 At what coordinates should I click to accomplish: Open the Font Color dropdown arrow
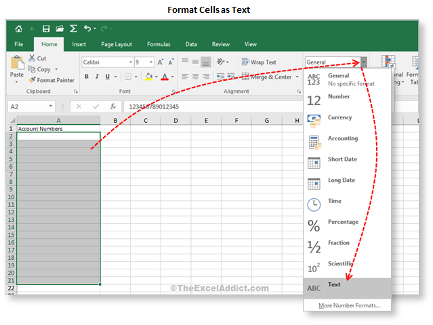coord(173,77)
